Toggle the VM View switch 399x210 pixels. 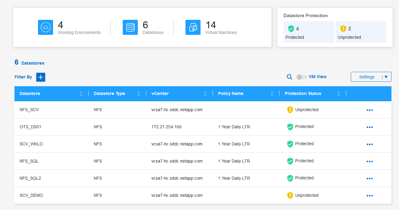(302, 77)
